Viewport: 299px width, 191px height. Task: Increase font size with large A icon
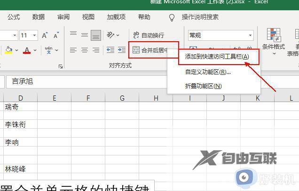[x=45, y=35]
